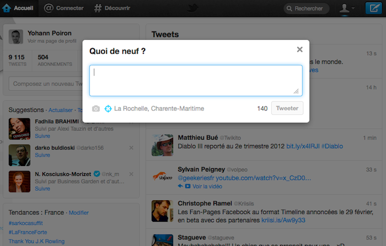The image size is (386, 246).
Task: Open the 9 115 Tweets count
Action: (17, 60)
